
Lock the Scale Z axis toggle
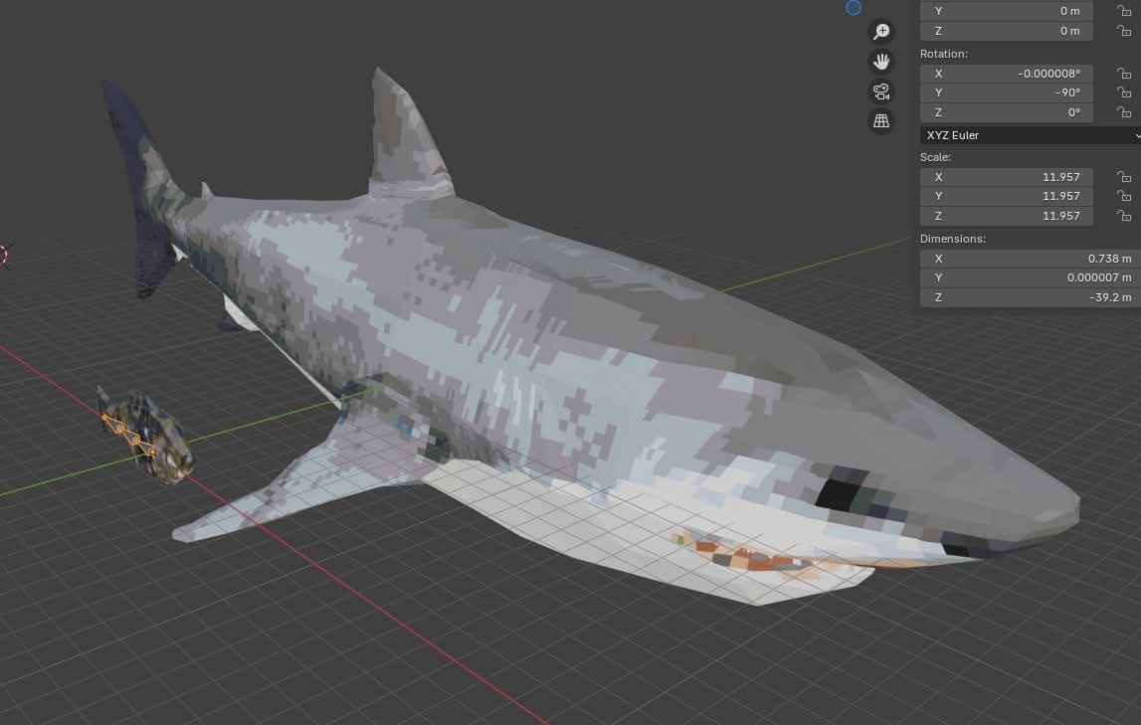1125,216
